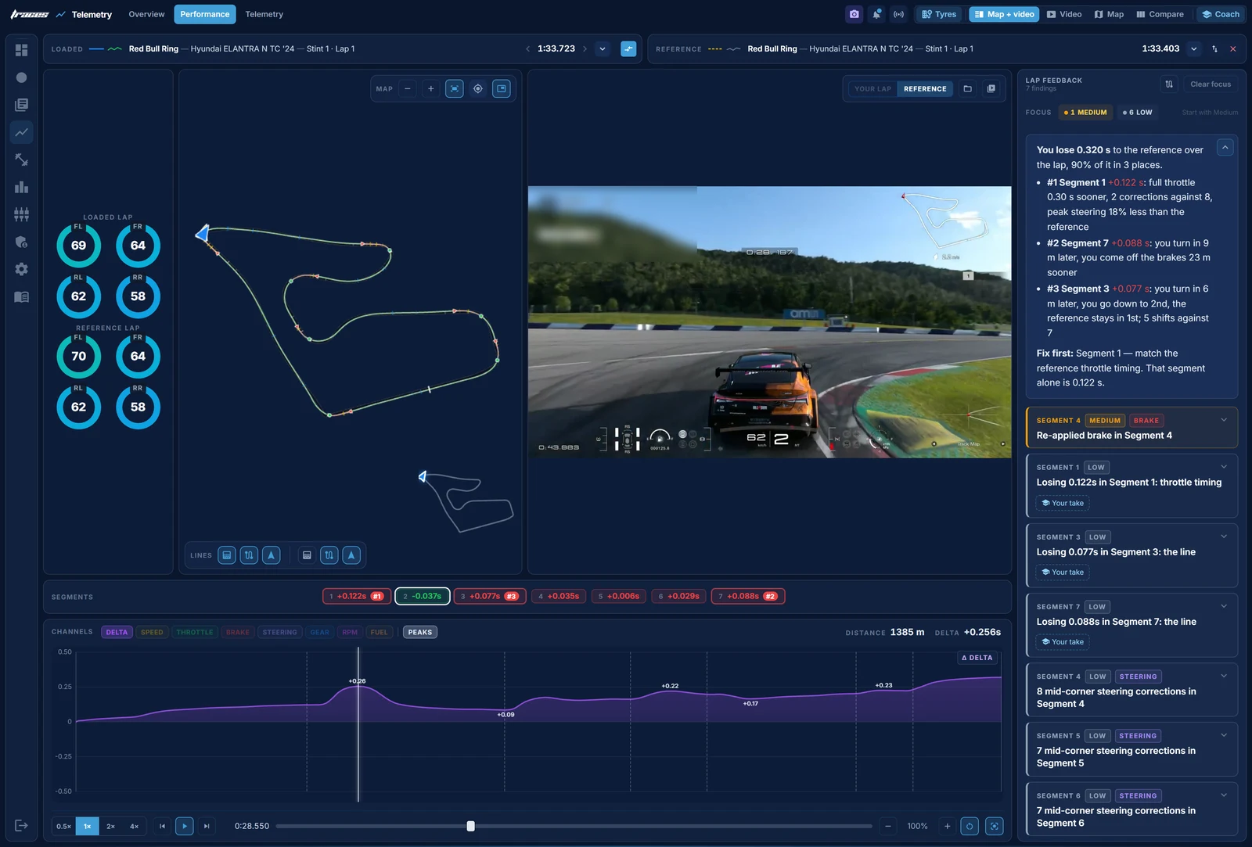The width and height of the screenshot is (1252, 847).
Task: Collapse the lap feedback summary card
Action: click(1225, 147)
